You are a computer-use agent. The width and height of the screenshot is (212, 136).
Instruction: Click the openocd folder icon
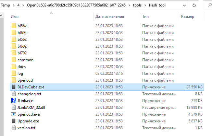click(x=14, y=80)
